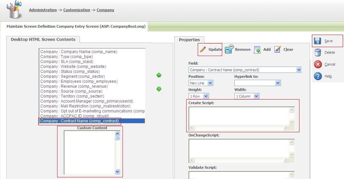Click the blue Help question icon
Viewport: 344px width, 179px height.
pyautogui.click(x=318, y=76)
